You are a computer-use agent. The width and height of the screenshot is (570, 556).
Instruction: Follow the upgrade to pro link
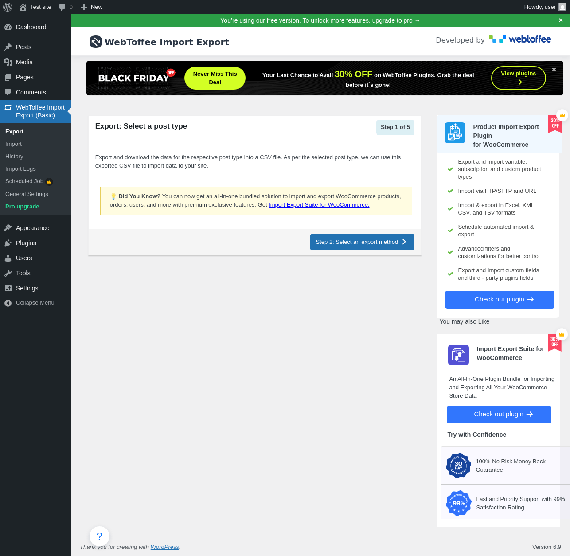click(396, 20)
